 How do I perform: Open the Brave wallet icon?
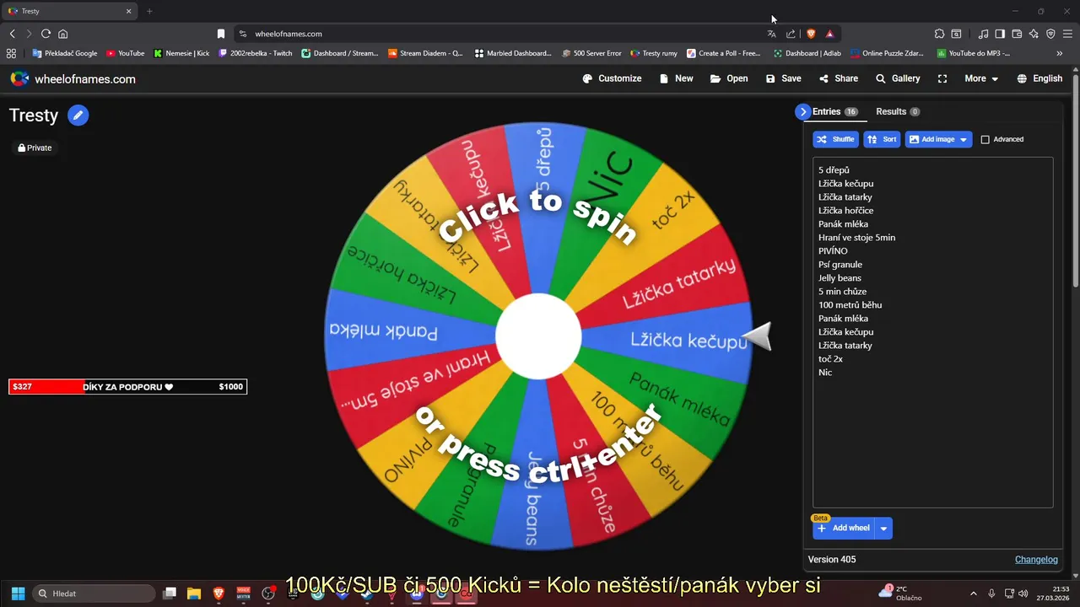click(x=1017, y=34)
